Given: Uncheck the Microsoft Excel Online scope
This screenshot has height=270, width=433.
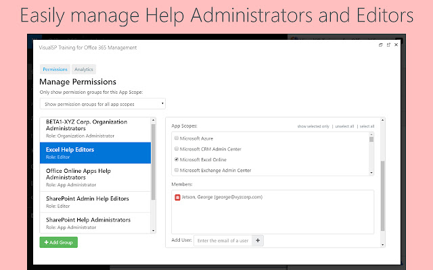Looking at the screenshot, I should click(177, 159).
